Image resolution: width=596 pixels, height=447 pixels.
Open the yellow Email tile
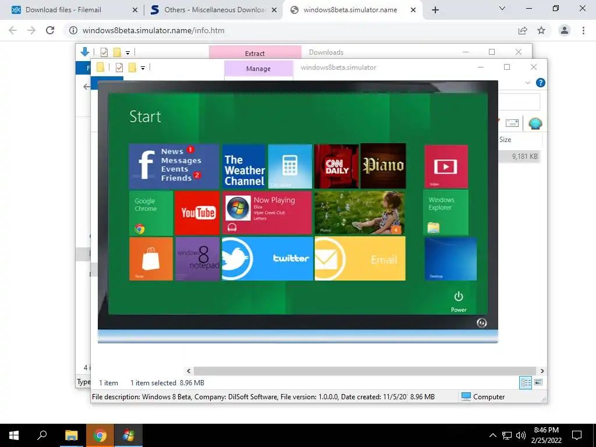coord(360,258)
